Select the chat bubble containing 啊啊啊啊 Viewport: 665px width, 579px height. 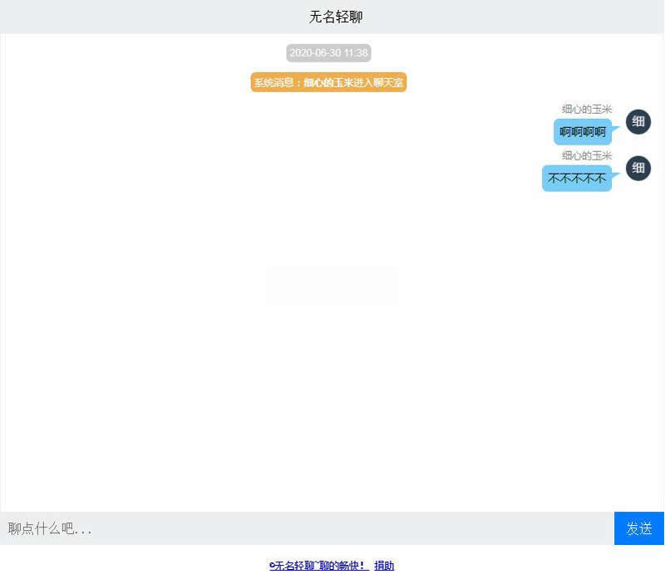[x=580, y=131]
